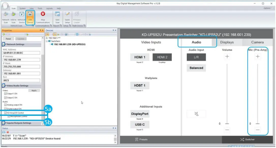Toggle Output 1 ON checkbox
Viewport: 276px width, 148px height.
(x=5, y=94)
